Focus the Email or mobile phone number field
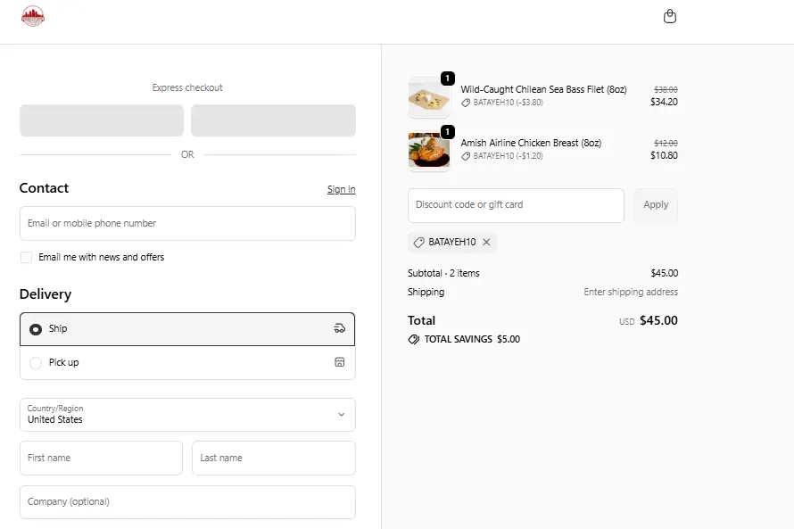The height and width of the screenshot is (529, 794). click(x=187, y=224)
